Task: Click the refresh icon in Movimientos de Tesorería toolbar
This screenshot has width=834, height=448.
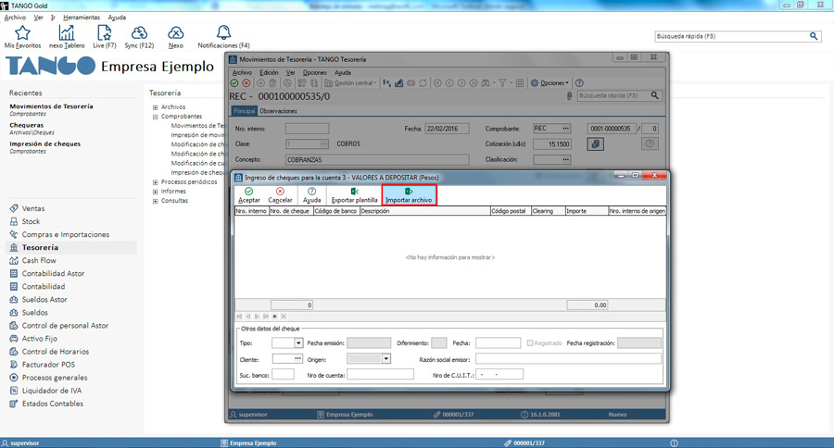Action: (423, 83)
